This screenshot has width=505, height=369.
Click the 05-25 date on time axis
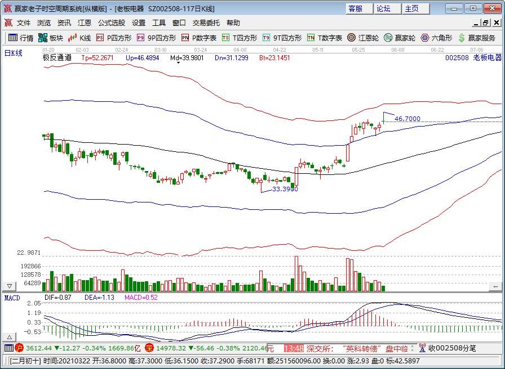tap(358, 50)
